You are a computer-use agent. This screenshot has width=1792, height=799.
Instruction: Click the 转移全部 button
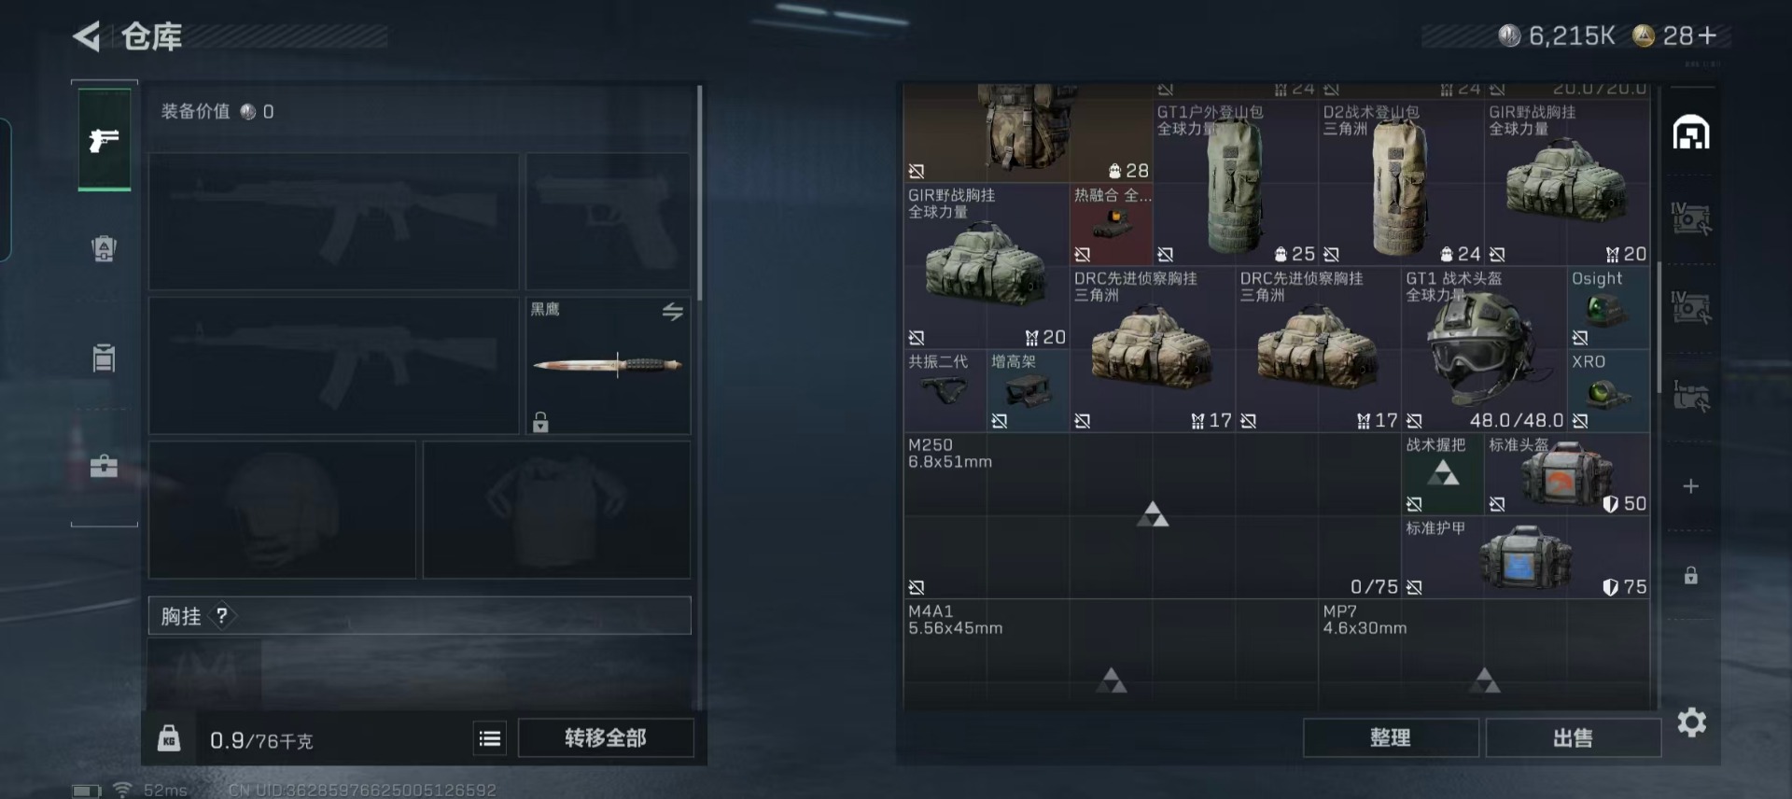606,738
